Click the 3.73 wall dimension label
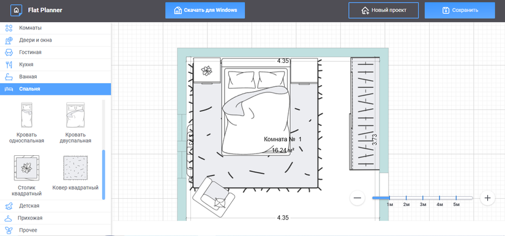This screenshot has width=505, height=236. point(375,140)
